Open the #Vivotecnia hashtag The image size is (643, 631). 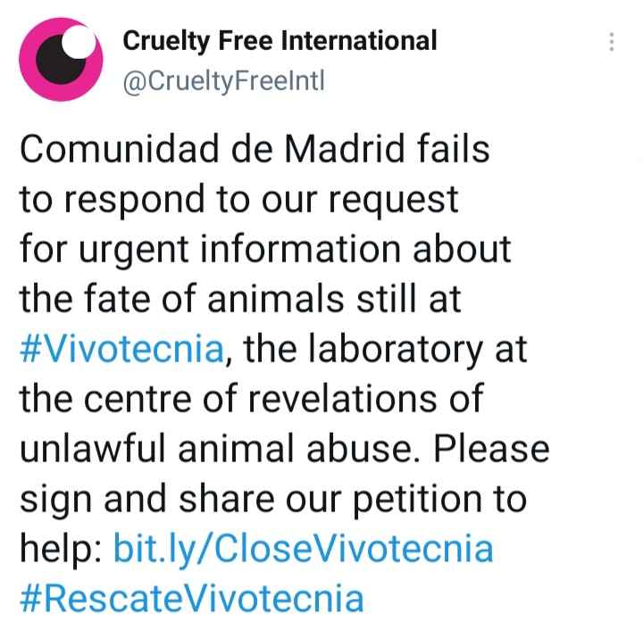click(121, 349)
